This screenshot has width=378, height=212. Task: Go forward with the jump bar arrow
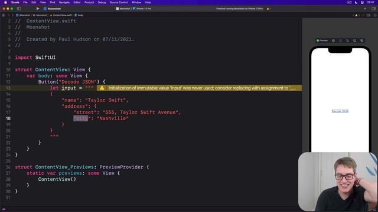click(12, 15)
